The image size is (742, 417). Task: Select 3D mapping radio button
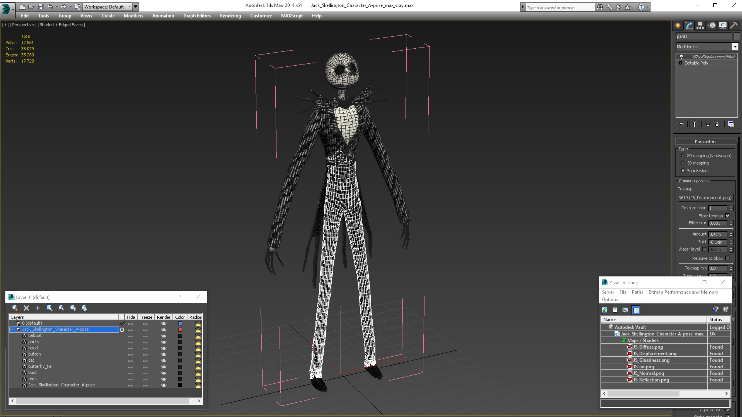683,163
